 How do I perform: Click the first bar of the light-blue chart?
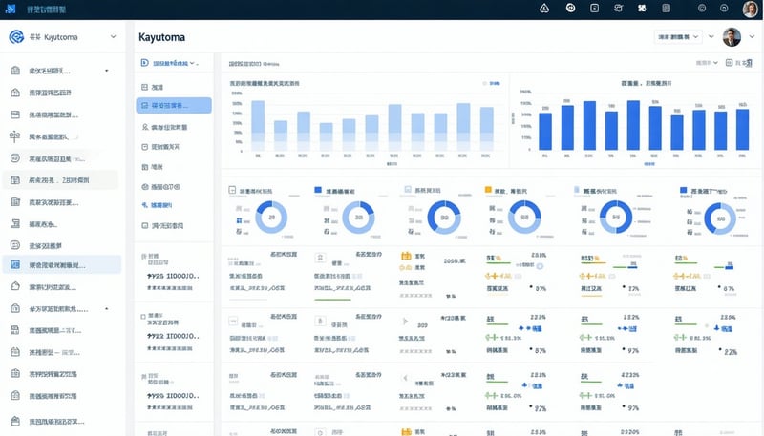point(258,126)
